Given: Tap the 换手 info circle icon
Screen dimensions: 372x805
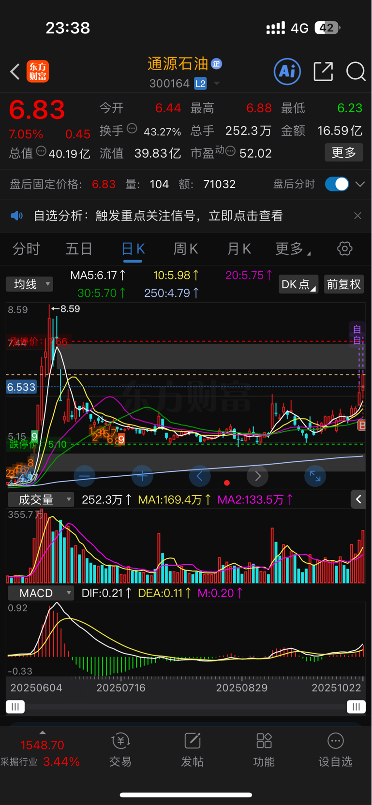Looking at the screenshot, I should pos(132,129).
